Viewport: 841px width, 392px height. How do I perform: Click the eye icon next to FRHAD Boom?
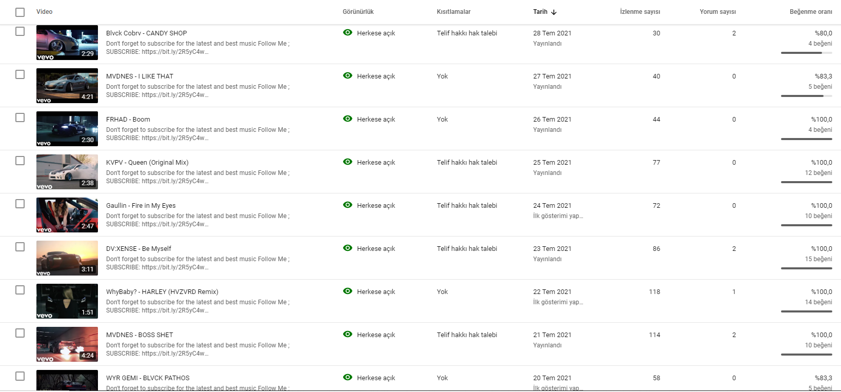[348, 119]
